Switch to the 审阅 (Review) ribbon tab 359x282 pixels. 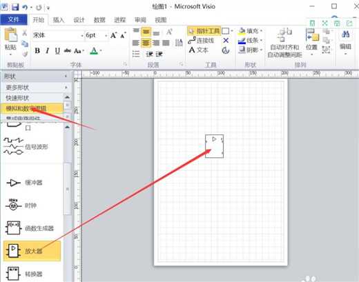coord(140,20)
